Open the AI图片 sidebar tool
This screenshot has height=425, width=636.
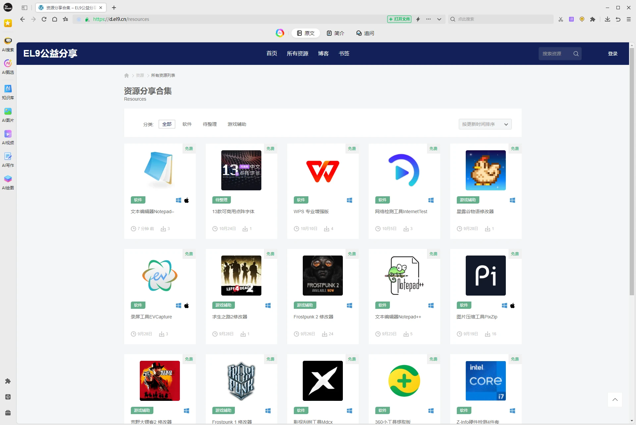click(8, 115)
